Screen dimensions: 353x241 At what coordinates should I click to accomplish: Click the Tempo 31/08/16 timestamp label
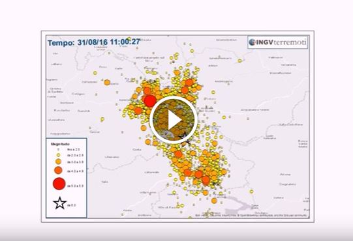[x=94, y=42]
